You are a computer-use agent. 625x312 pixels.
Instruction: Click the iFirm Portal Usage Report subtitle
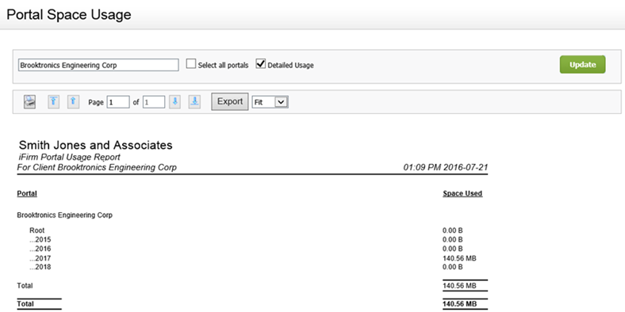point(69,158)
